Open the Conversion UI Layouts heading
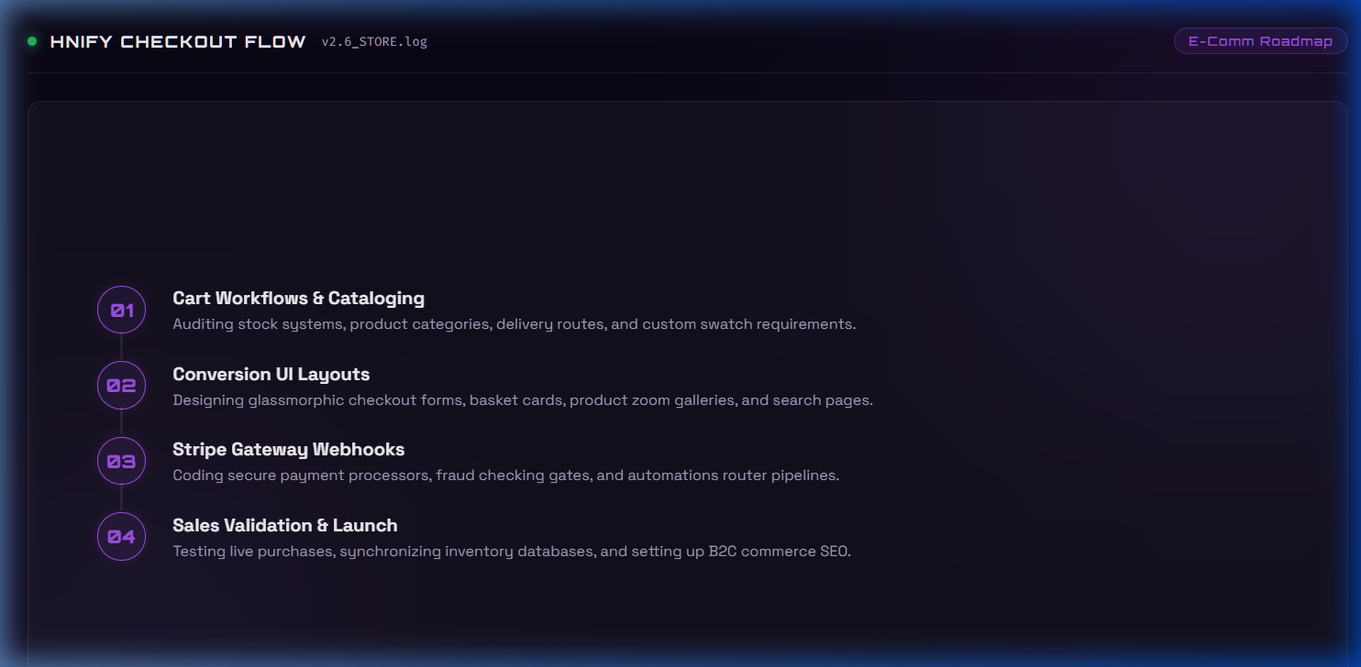The width and height of the screenshot is (1361, 667). pos(271,374)
